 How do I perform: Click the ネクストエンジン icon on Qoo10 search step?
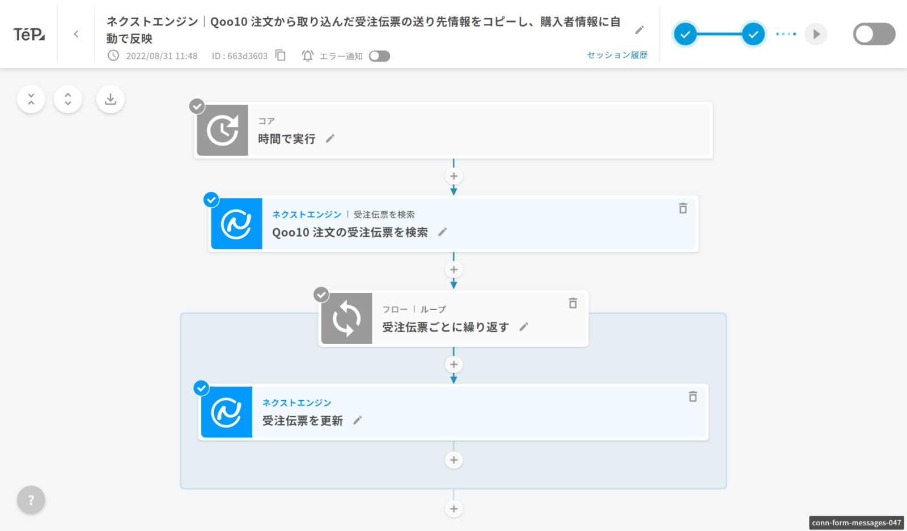pyautogui.click(x=236, y=224)
